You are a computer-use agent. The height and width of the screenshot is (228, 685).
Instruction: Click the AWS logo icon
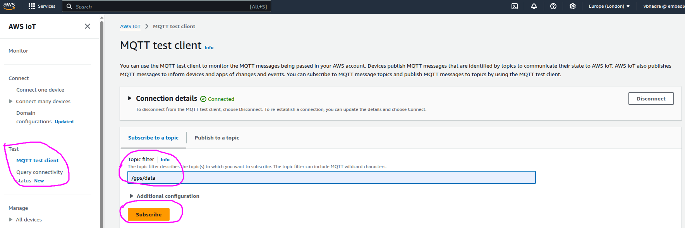pyautogui.click(x=9, y=6)
